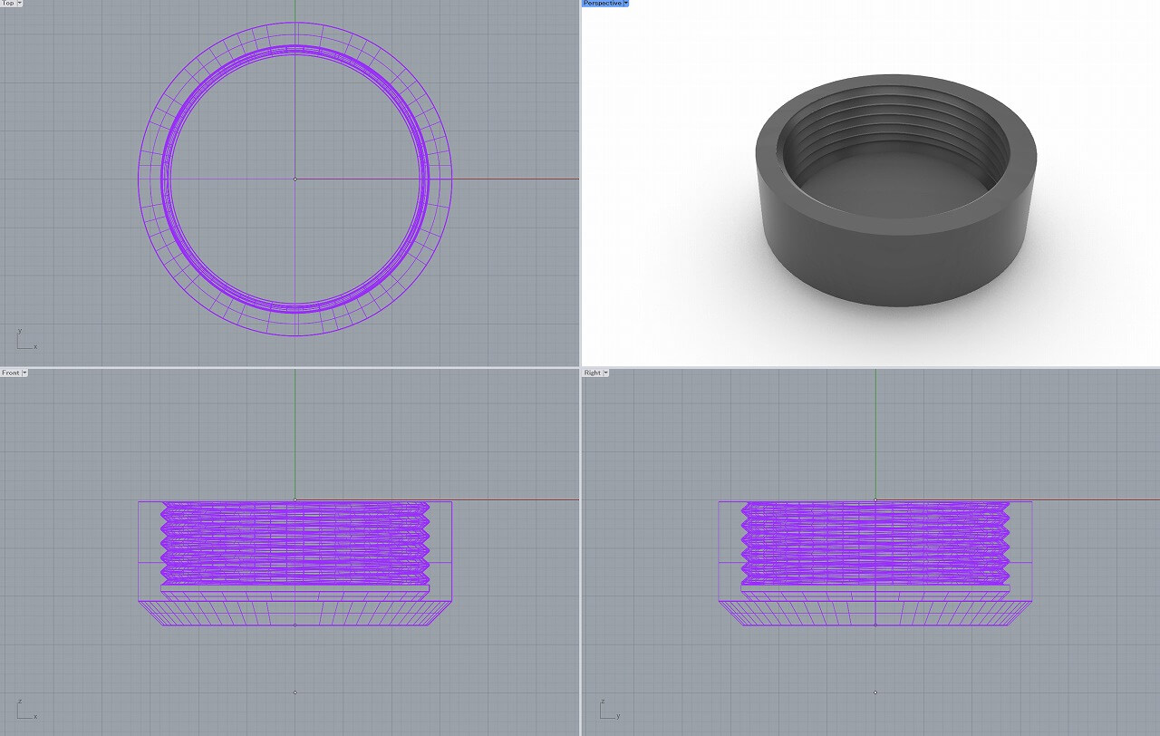Open the Top viewport dropdown arrow
The width and height of the screenshot is (1160, 736).
click(x=19, y=4)
